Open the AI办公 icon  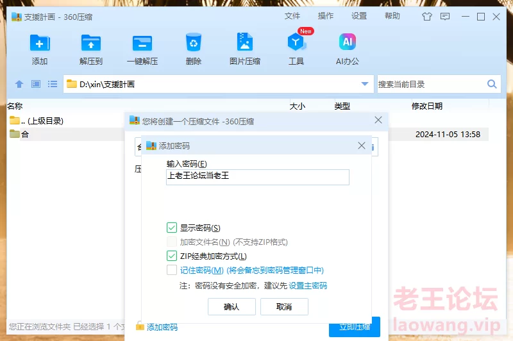(x=348, y=42)
